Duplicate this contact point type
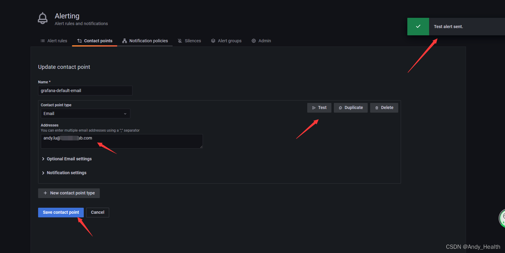This screenshot has height=253, width=505. (351, 108)
